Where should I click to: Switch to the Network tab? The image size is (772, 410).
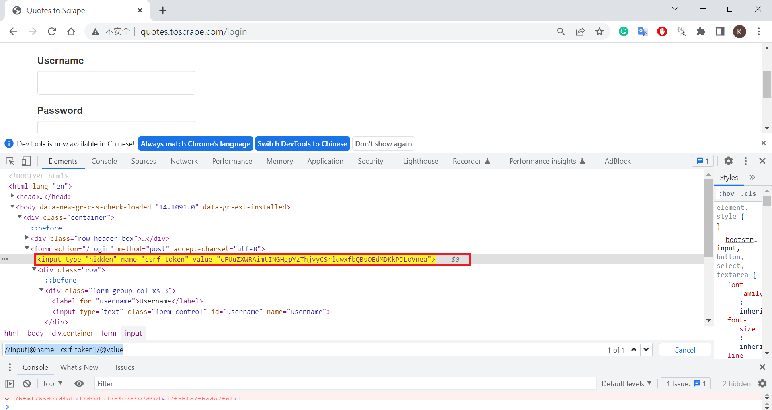[x=184, y=161]
